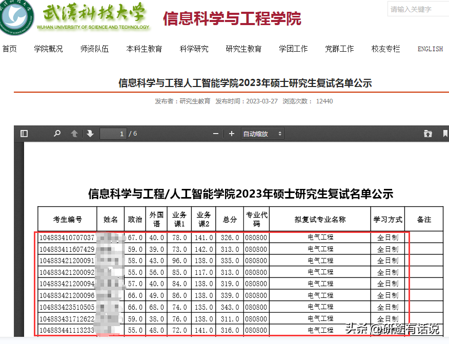The height and width of the screenshot is (344, 449).
Task: Click total score 319.0
Action: [230, 284]
